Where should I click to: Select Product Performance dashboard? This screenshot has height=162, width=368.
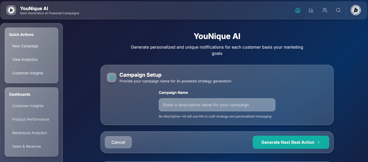[31, 119]
